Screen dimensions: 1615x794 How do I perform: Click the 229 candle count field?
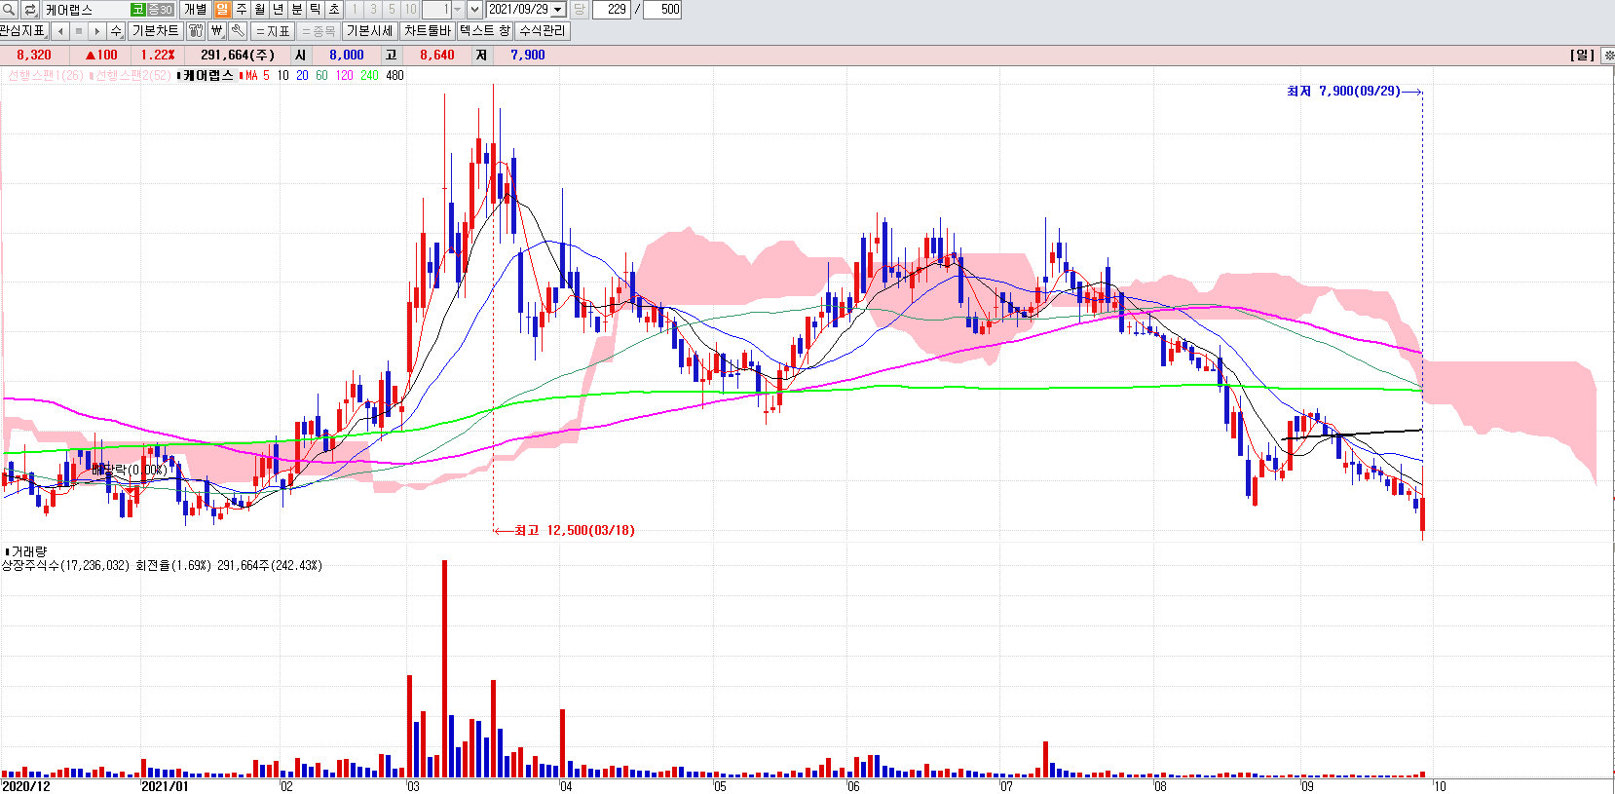point(611,10)
